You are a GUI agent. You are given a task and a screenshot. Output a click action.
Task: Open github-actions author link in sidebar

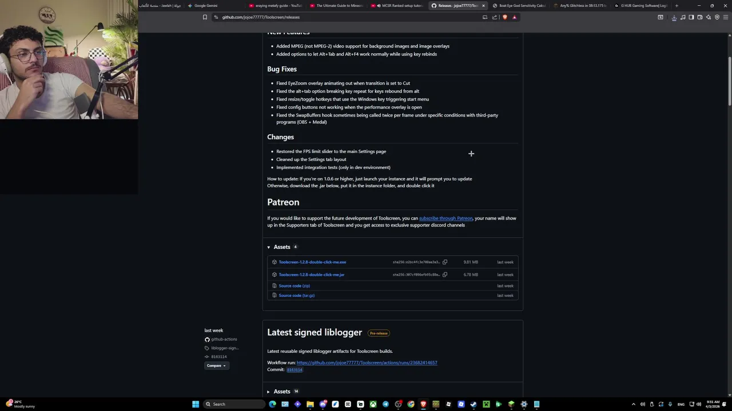pyautogui.click(x=224, y=339)
